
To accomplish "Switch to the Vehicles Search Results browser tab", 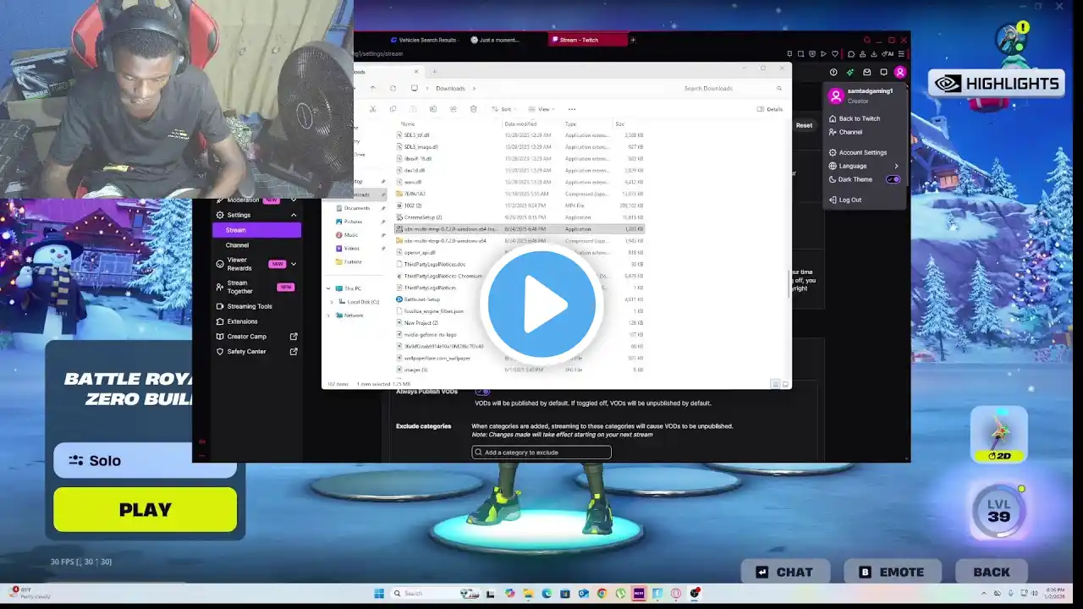I will (x=423, y=40).
